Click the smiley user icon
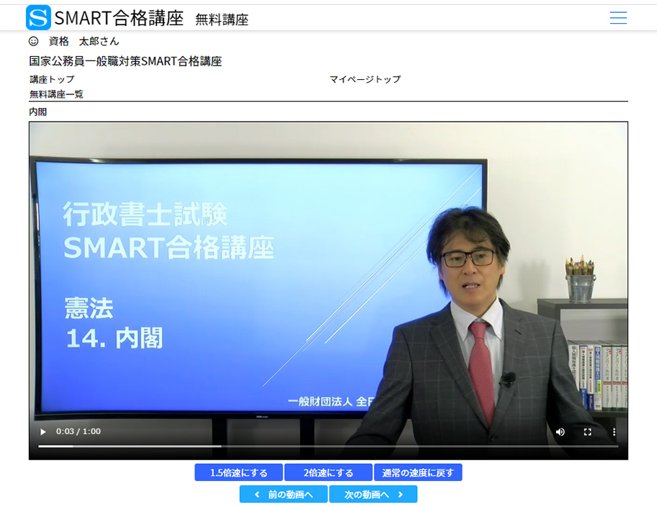The image size is (657, 507). click(x=34, y=41)
